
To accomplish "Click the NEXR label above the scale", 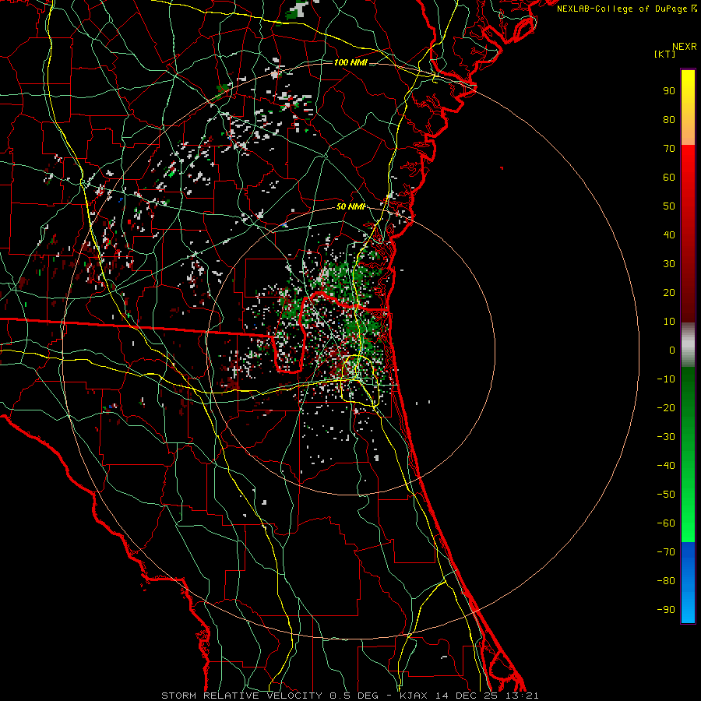I will pos(684,47).
